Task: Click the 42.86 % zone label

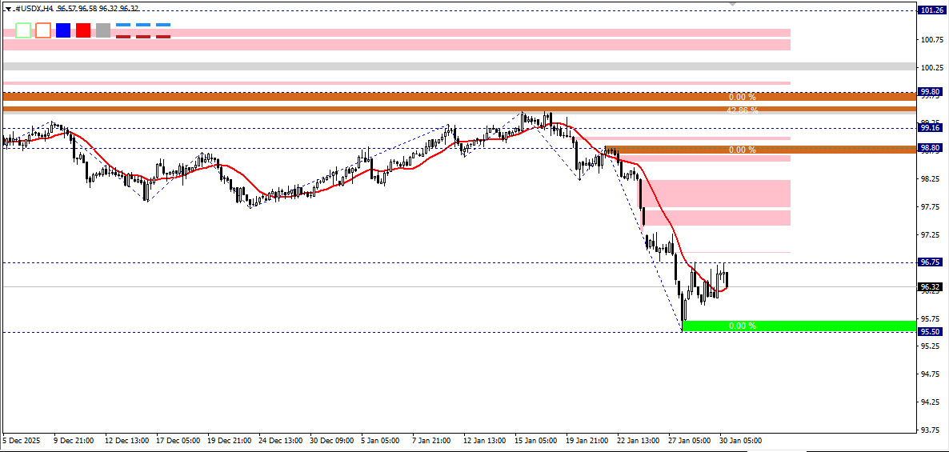Action: 743,110
